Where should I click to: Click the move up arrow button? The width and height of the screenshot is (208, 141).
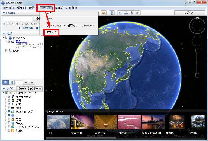[26, 82]
